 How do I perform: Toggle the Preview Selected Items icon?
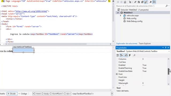tap(154, 2)
